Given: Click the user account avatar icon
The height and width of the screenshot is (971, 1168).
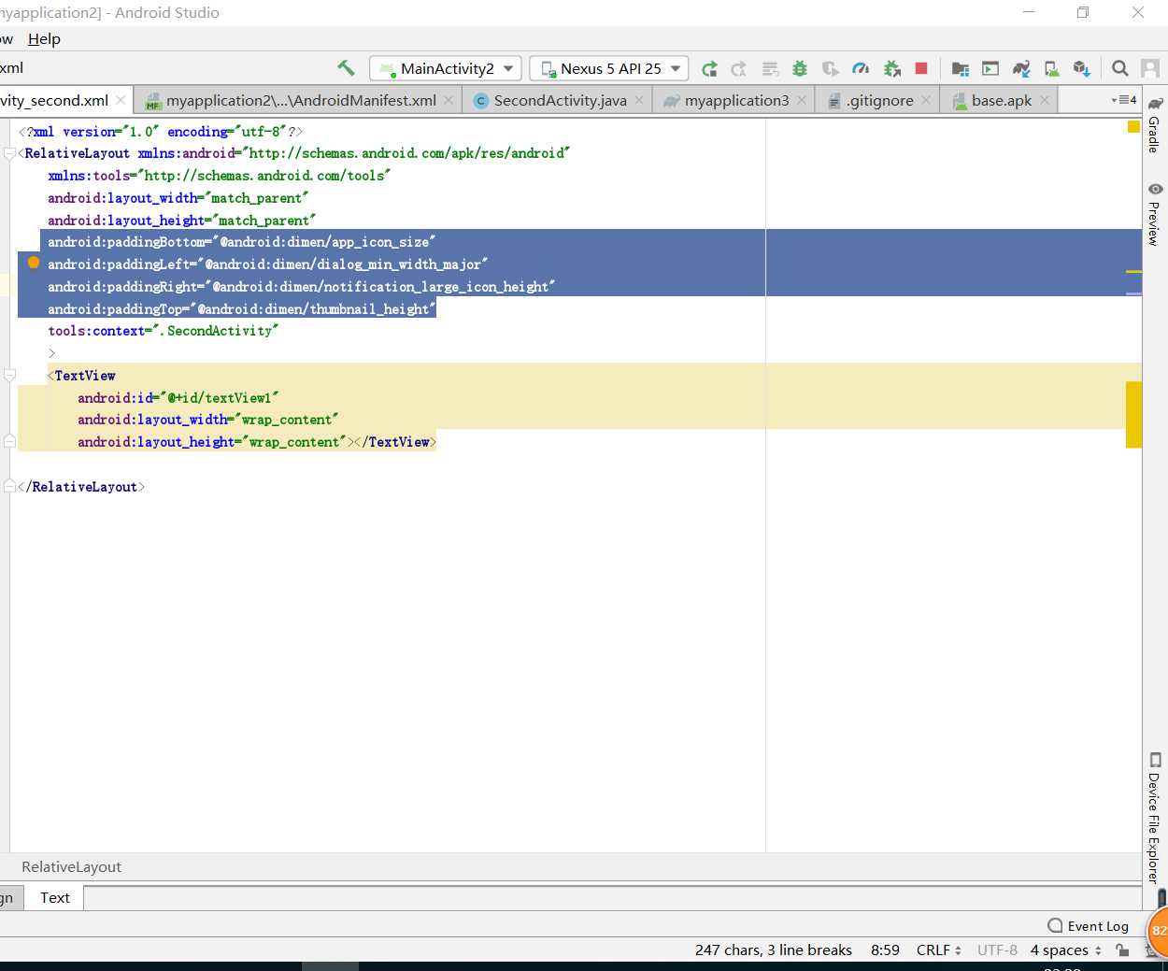Looking at the screenshot, I should click(1150, 68).
